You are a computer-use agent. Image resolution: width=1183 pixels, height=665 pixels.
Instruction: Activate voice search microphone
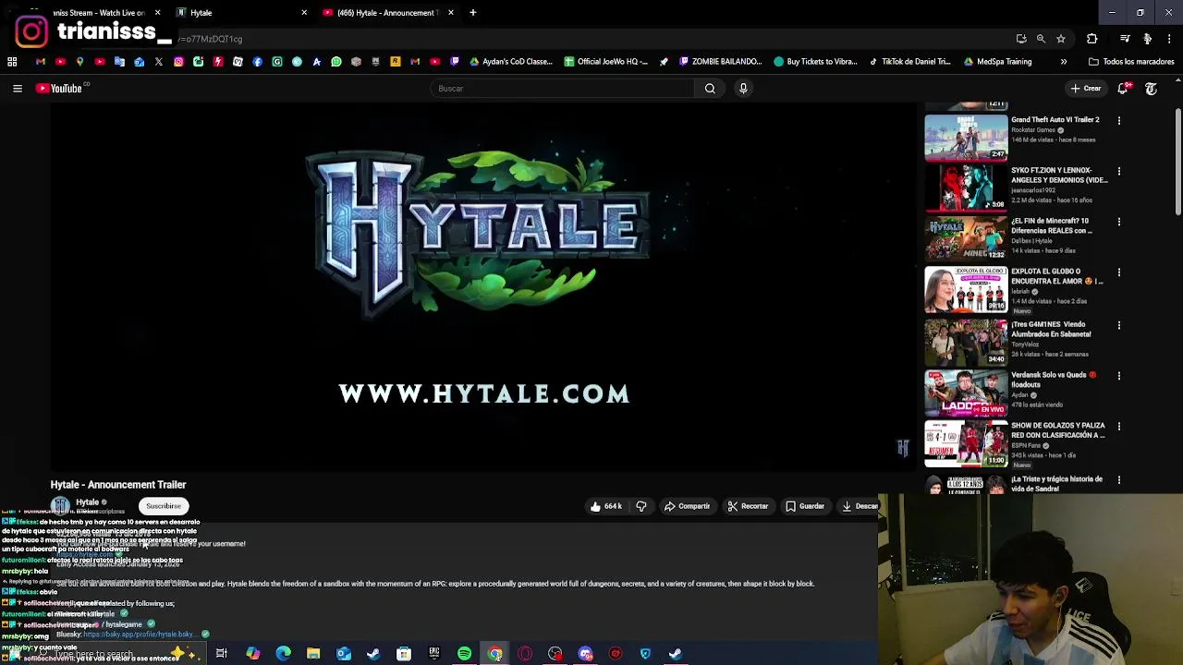coord(743,89)
